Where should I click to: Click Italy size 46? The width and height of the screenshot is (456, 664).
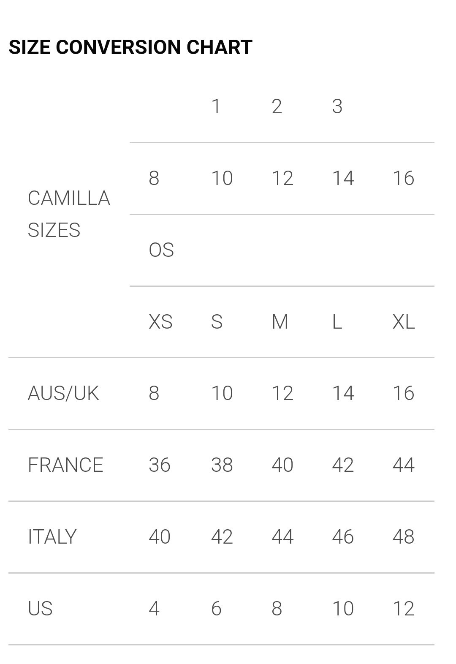pyautogui.click(x=343, y=537)
